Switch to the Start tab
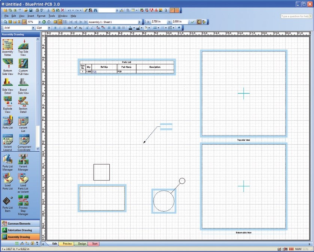 95,244
